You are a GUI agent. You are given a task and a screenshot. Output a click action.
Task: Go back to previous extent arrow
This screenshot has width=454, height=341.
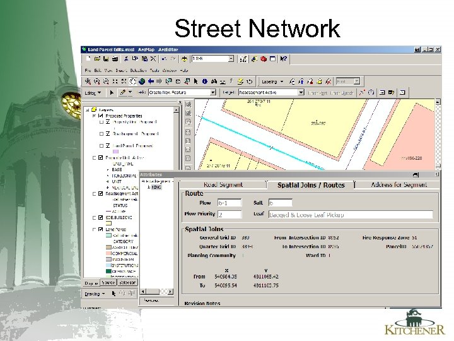pyautogui.click(x=151, y=81)
